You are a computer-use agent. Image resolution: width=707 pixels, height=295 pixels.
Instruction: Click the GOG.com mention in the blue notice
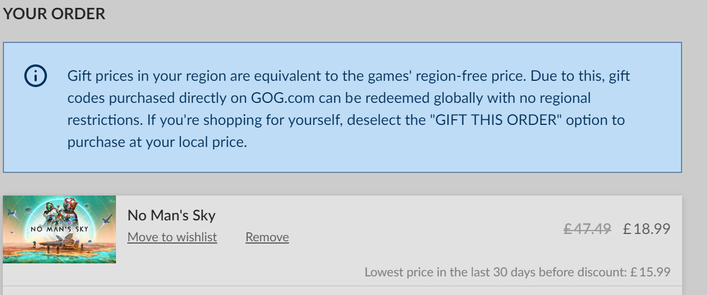click(x=282, y=98)
